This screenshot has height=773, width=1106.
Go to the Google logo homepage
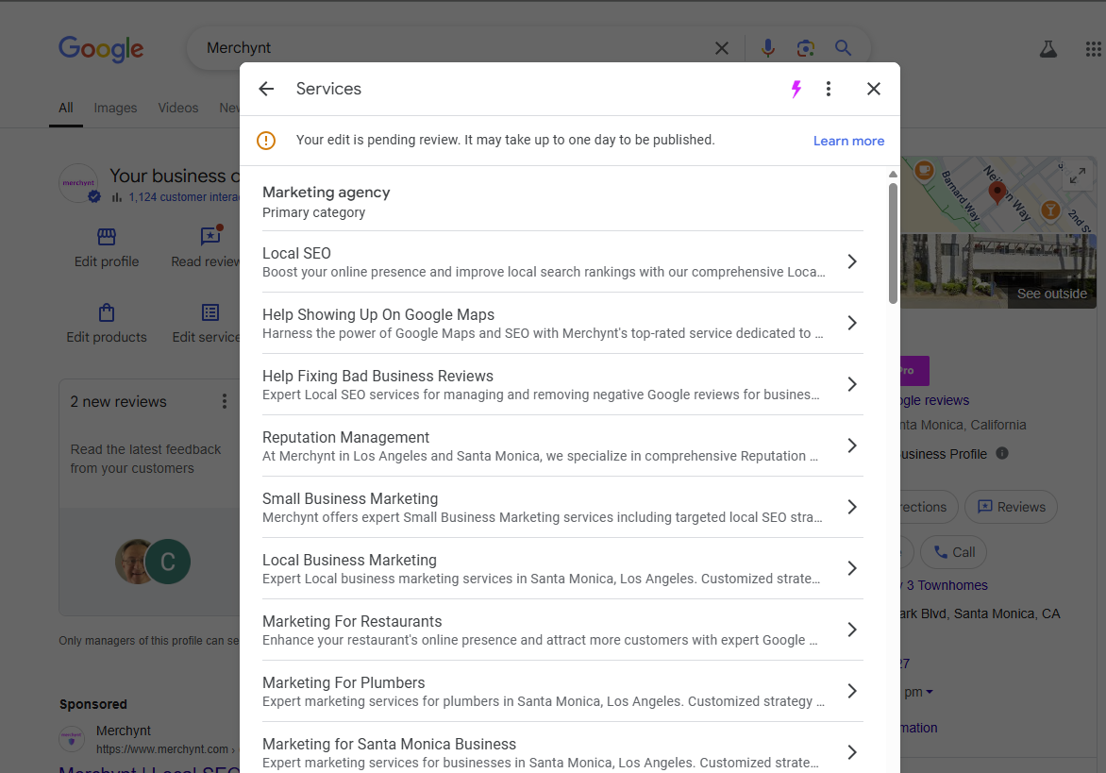[101, 49]
